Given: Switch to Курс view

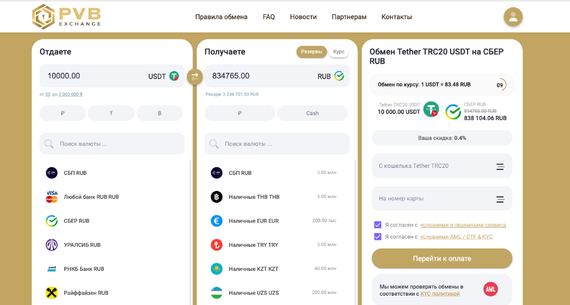Looking at the screenshot, I should [x=339, y=52].
